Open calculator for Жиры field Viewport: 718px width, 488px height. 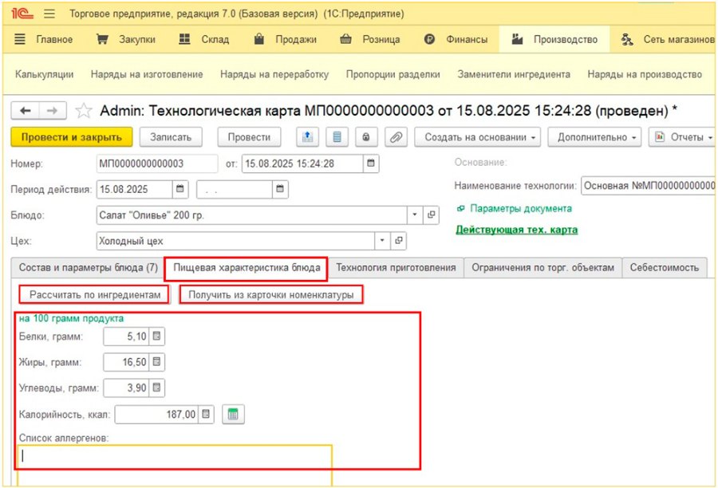(x=156, y=362)
